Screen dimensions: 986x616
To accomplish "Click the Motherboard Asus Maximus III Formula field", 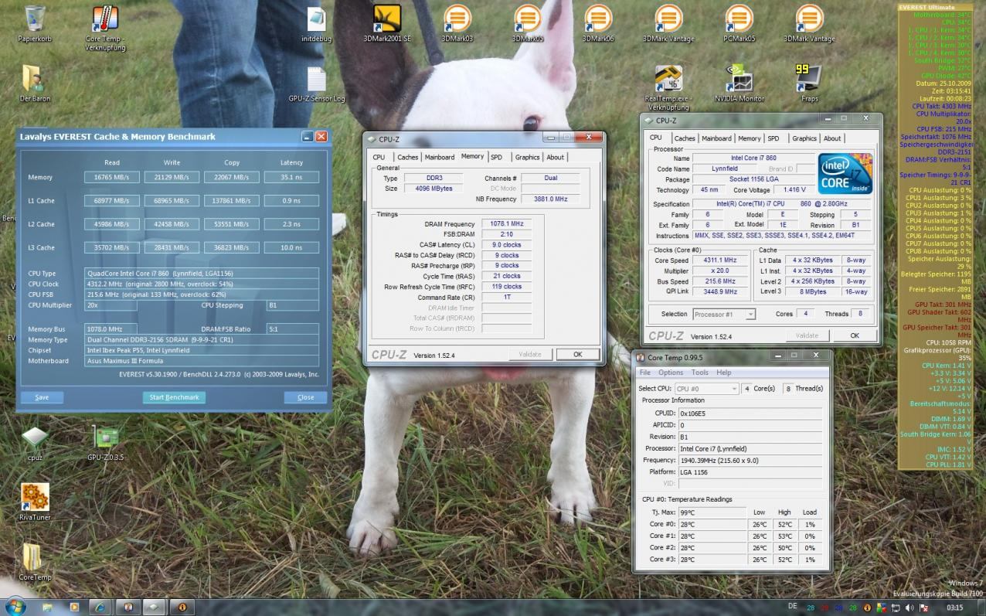I will 202,361.
